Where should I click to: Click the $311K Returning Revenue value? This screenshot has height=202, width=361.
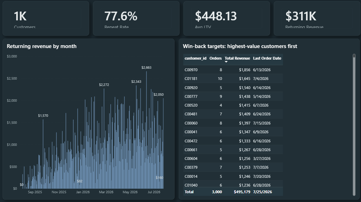pyautogui.click(x=301, y=16)
